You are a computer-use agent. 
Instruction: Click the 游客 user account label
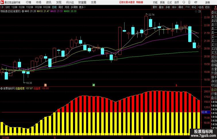tap(208, 2)
